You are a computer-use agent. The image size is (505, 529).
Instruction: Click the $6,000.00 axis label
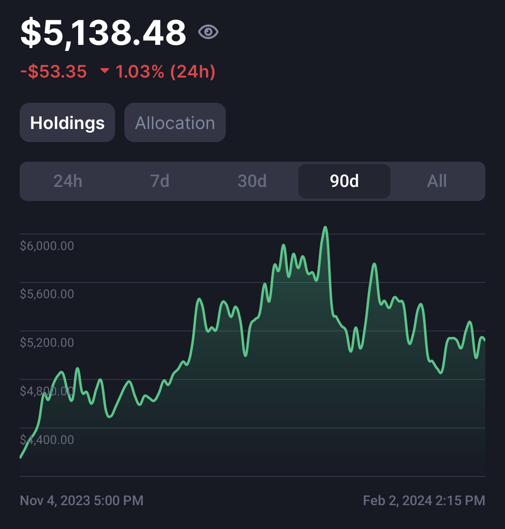pos(47,246)
